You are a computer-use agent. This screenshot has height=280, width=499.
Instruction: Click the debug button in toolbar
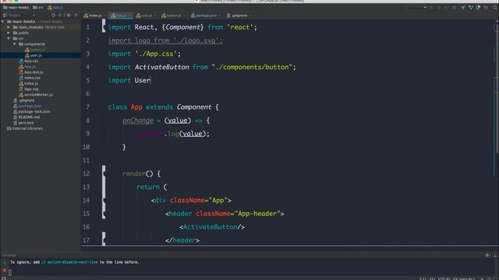[439, 7]
